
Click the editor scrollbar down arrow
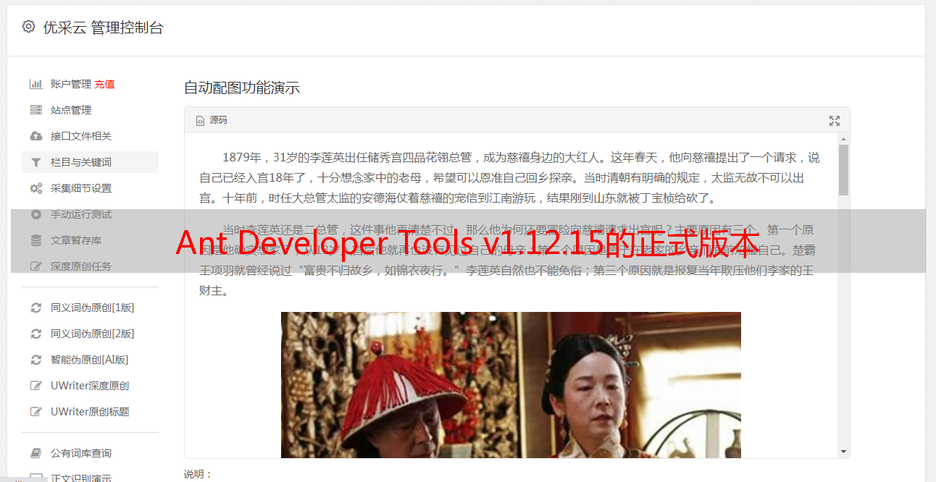coord(843,452)
